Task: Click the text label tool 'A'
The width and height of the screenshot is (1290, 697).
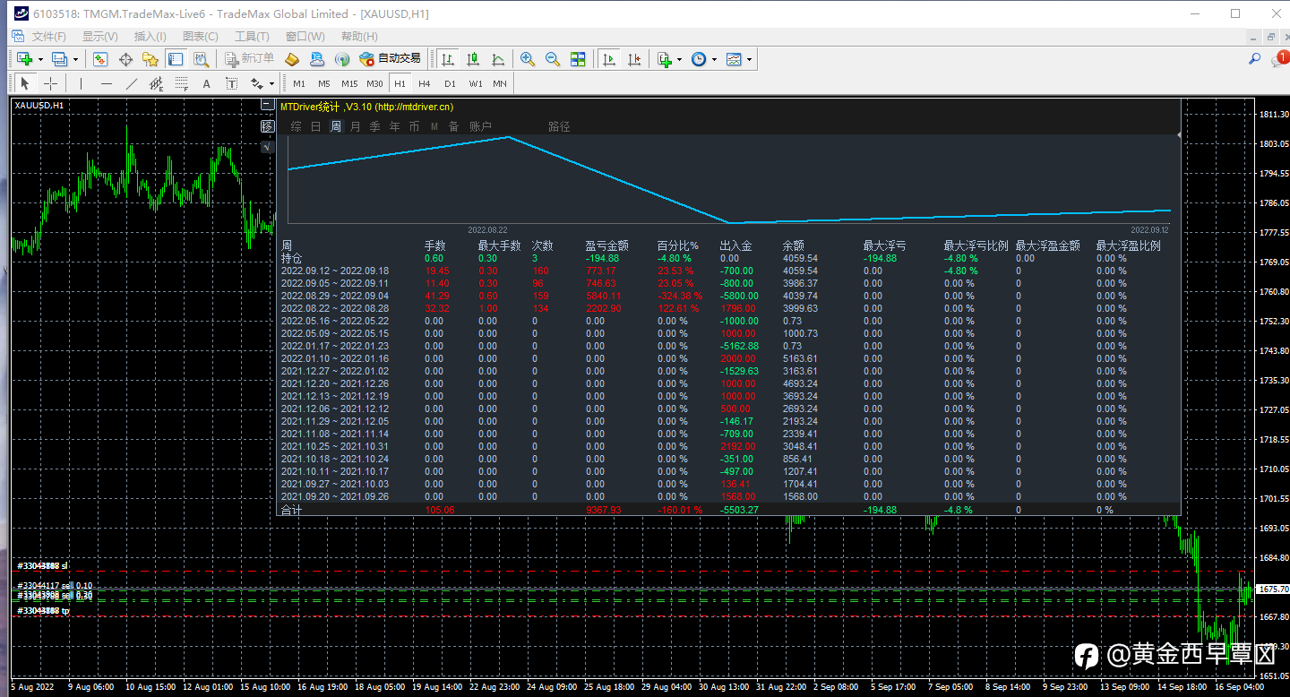Action: 206,83
